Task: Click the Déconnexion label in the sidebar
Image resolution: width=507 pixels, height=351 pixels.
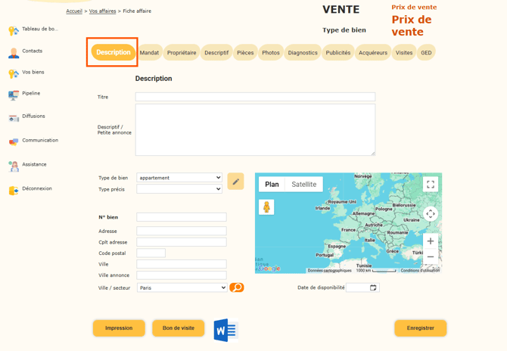Action: click(37, 188)
